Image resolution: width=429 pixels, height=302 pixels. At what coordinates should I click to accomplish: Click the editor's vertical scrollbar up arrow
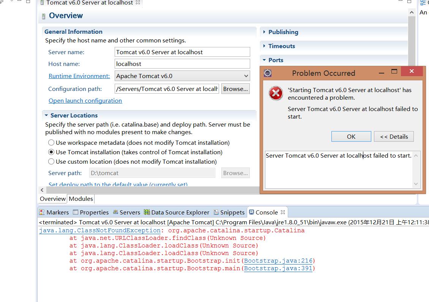pos(412,12)
